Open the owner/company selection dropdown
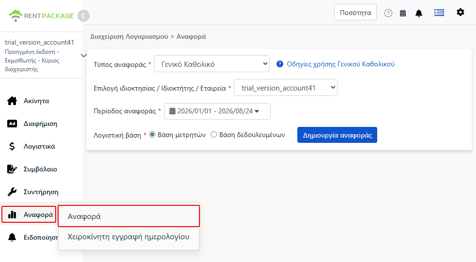Viewport: 476px width, 262px height. click(x=286, y=88)
